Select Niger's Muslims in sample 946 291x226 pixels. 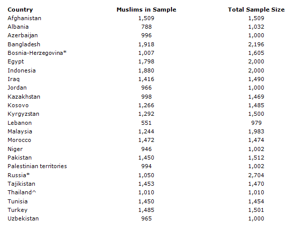146,149
